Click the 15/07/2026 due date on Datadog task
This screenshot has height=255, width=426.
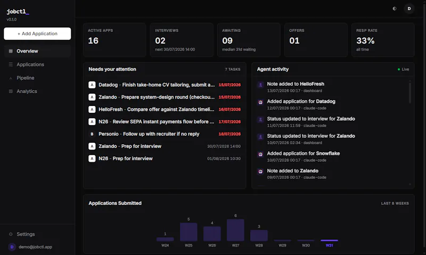(230, 85)
